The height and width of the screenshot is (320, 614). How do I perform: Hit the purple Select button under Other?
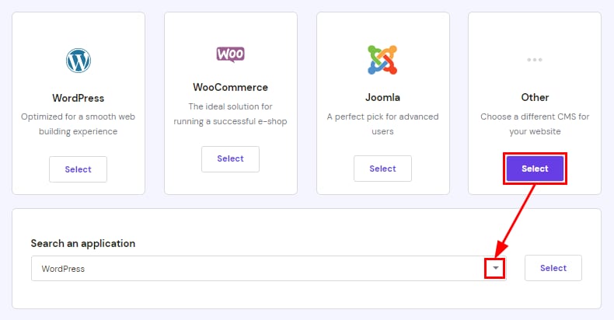tap(535, 169)
